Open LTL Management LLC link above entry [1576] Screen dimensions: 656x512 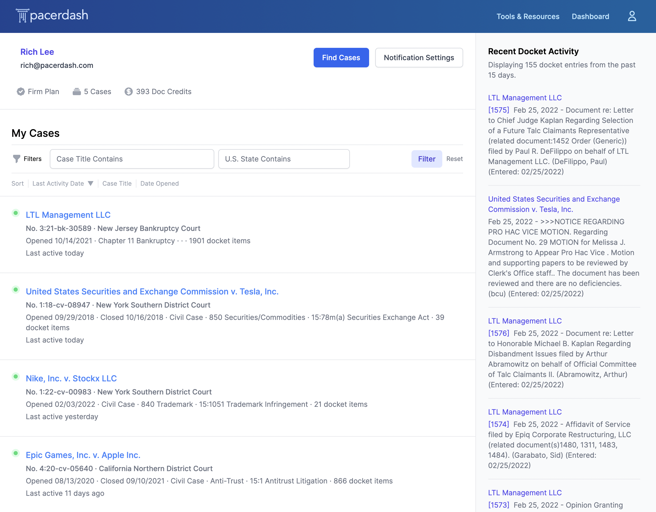tap(525, 321)
